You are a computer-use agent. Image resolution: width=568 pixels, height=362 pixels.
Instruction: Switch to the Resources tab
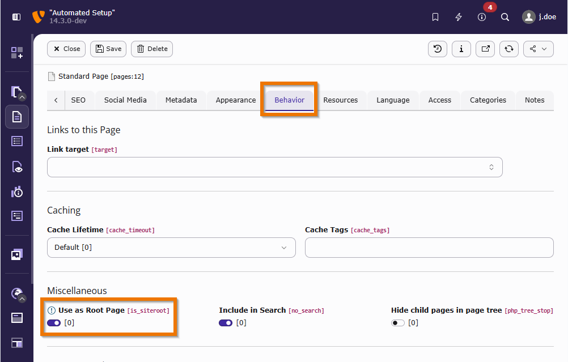click(x=341, y=100)
